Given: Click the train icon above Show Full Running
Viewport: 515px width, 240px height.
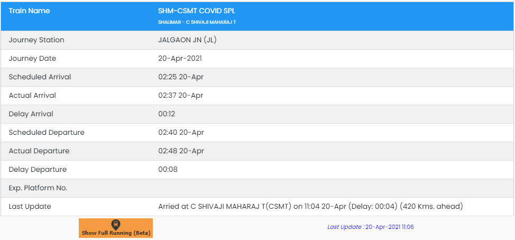Looking at the screenshot, I should [x=116, y=224].
